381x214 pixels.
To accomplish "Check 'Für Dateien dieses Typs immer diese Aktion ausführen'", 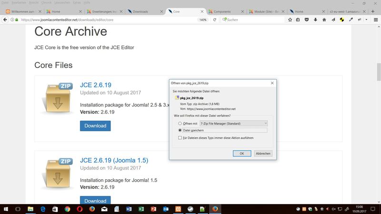I will [x=180, y=138].
